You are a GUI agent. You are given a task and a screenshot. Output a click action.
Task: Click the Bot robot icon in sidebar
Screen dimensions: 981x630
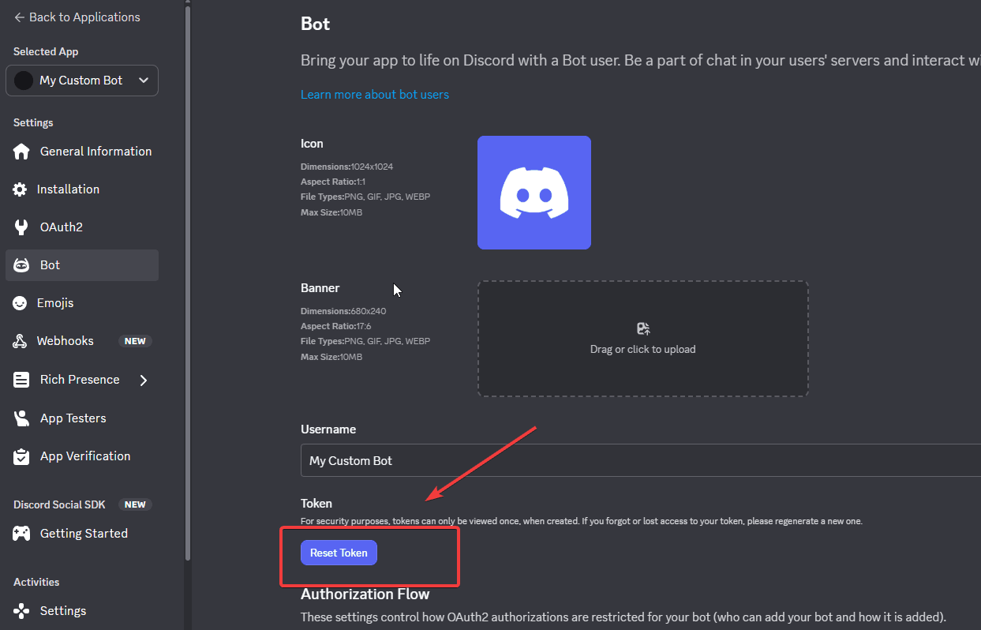click(x=21, y=265)
